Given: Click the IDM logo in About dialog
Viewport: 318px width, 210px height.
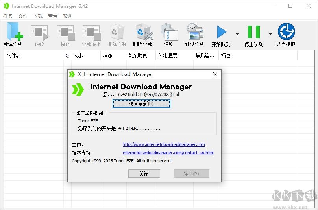Looking at the screenshot, I should point(78,89).
